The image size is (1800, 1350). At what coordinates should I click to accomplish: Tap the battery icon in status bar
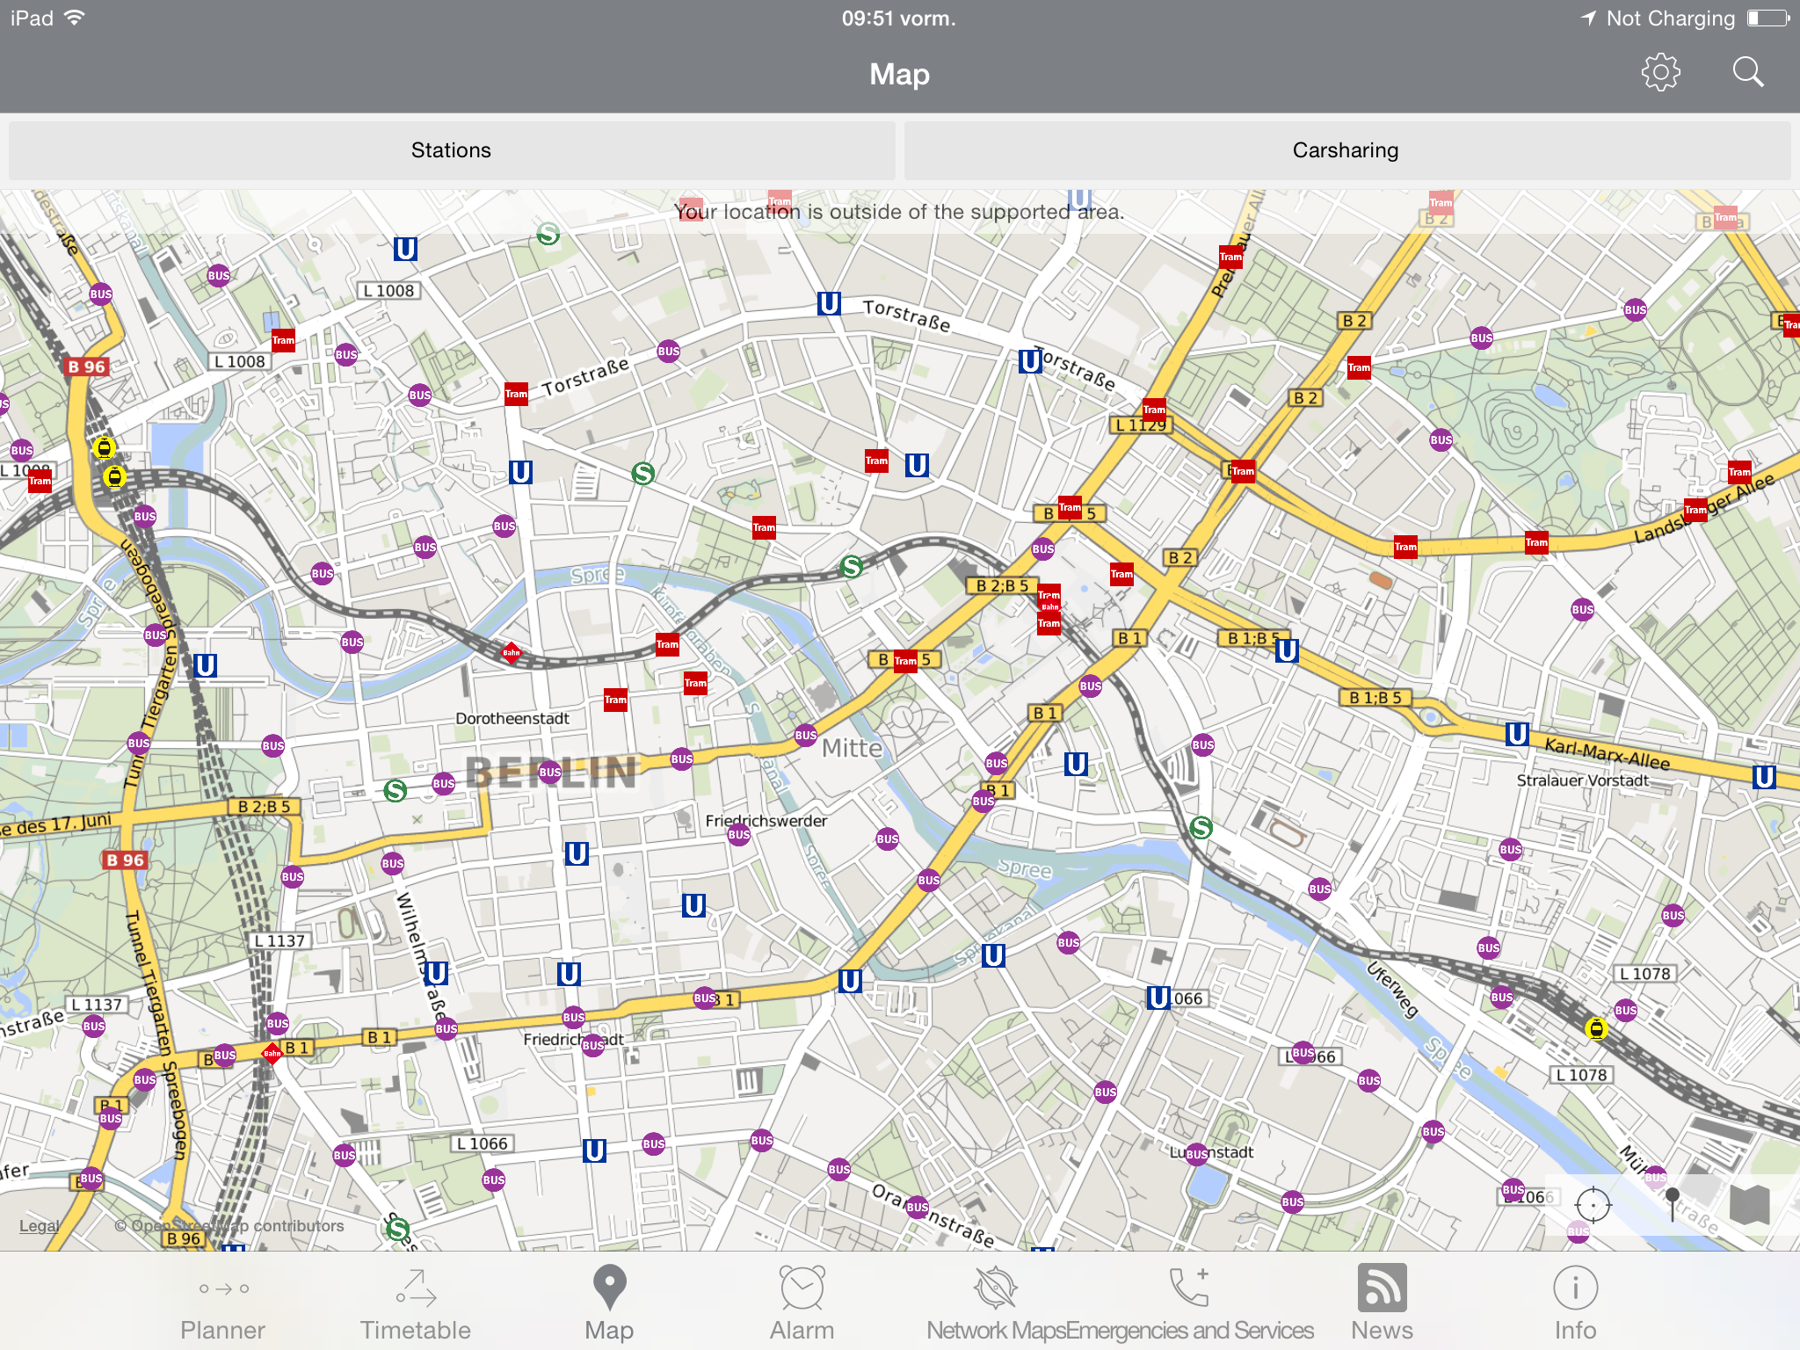(1768, 18)
